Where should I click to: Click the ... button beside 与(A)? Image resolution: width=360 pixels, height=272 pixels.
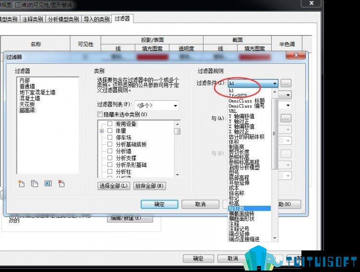[x=286, y=118]
